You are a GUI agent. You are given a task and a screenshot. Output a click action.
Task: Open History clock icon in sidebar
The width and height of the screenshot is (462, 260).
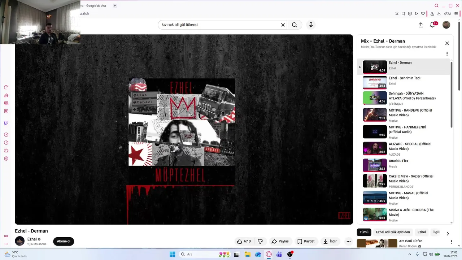coord(6,143)
